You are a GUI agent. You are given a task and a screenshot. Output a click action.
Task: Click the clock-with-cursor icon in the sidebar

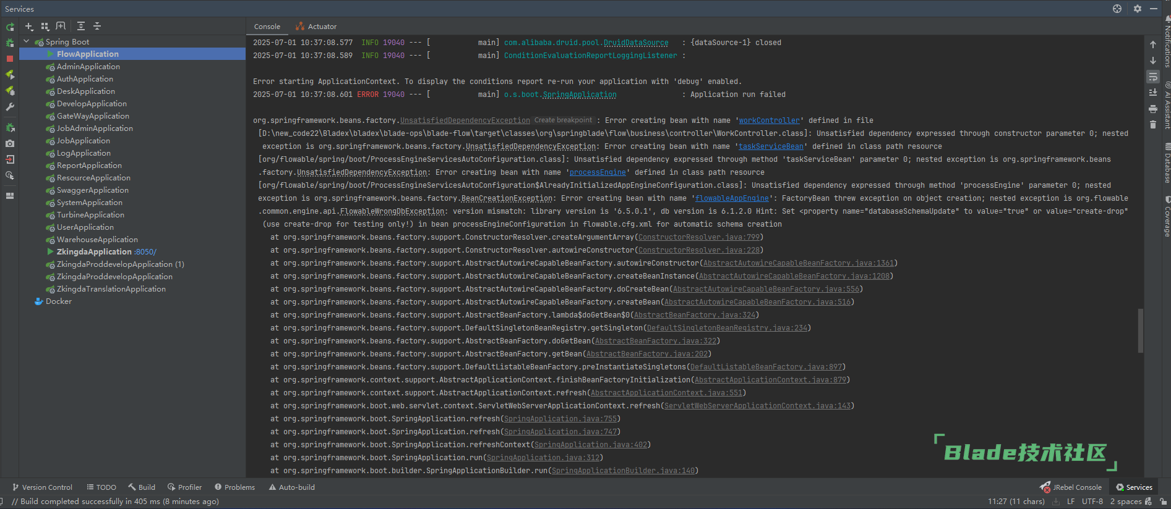(x=10, y=175)
